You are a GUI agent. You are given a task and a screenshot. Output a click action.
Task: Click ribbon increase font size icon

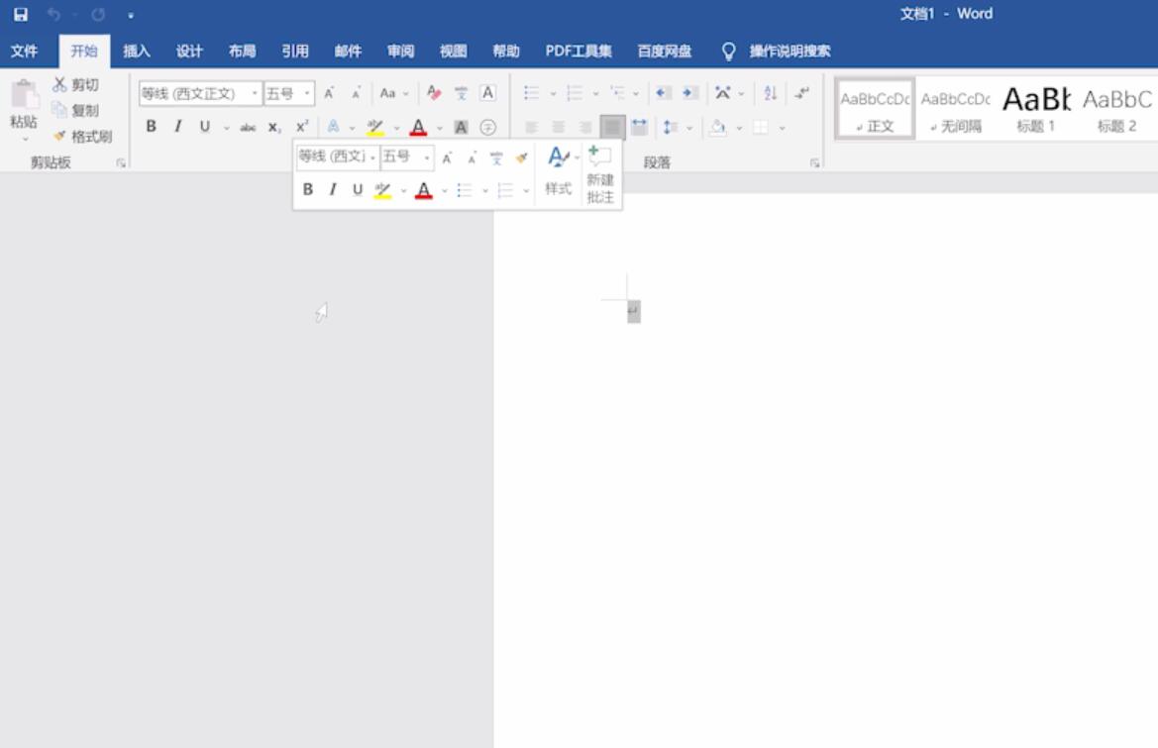coord(330,93)
